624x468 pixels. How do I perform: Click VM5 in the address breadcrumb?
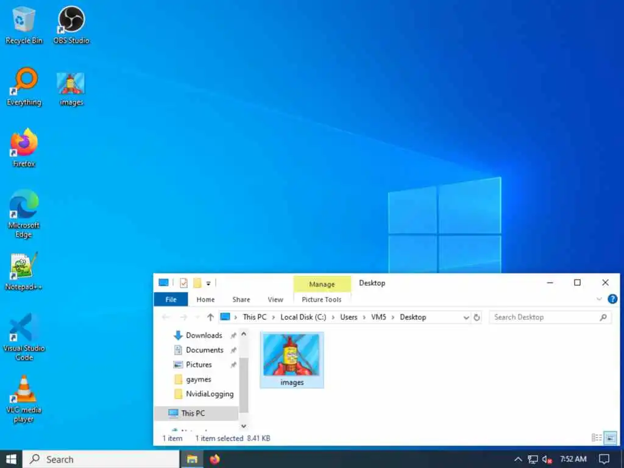[x=378, y=317]
